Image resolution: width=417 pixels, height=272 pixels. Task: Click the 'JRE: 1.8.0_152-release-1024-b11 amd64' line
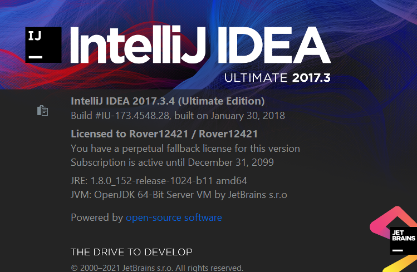click(159, 181)
